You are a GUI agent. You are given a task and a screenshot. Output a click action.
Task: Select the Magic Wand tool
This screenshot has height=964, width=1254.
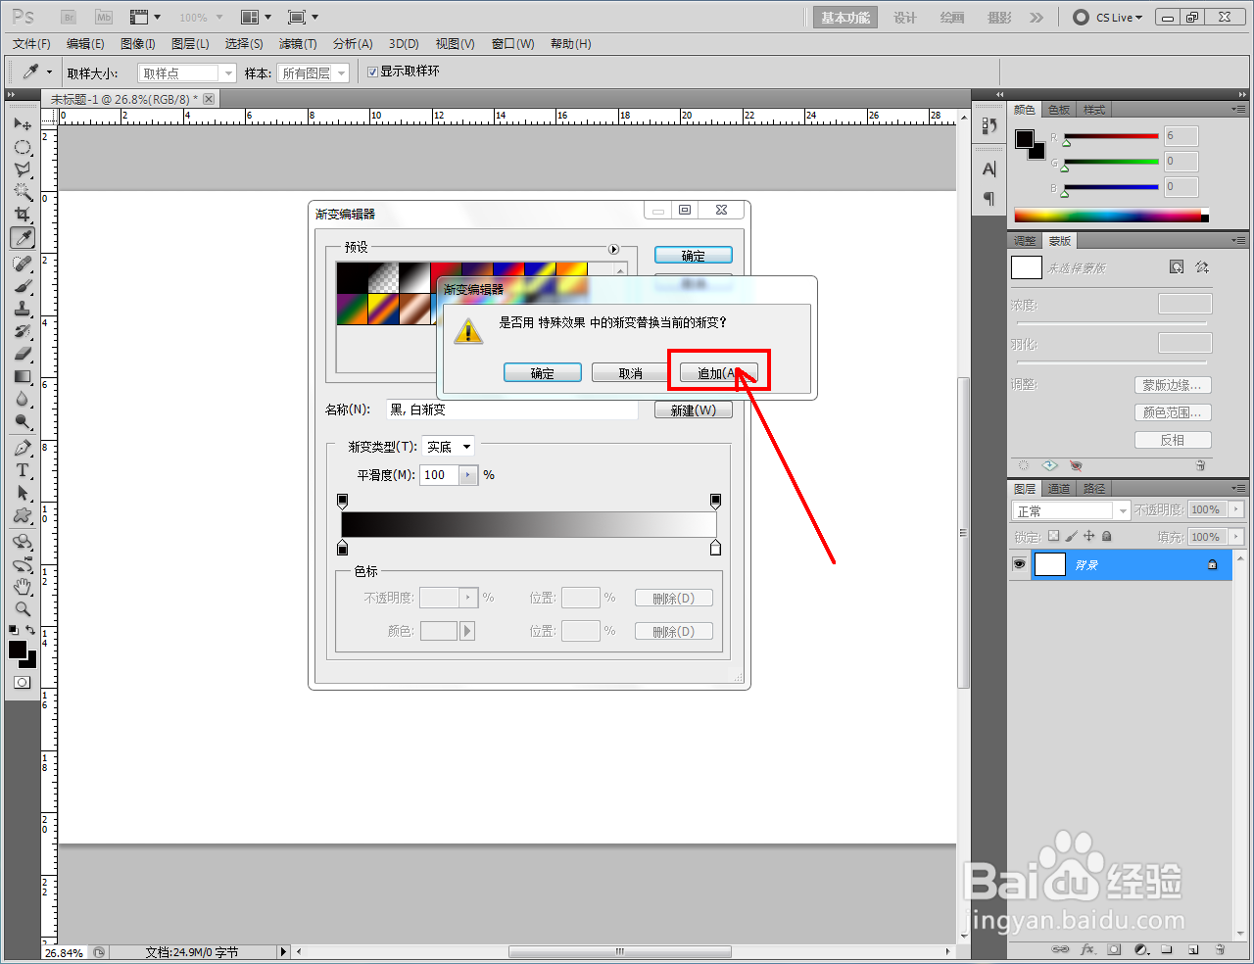click(x=23, y=192)
